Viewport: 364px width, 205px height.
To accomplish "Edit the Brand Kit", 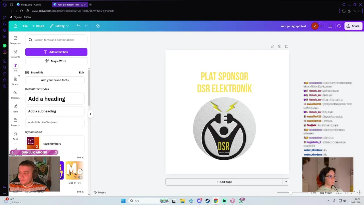I will (x=82, y=72).
